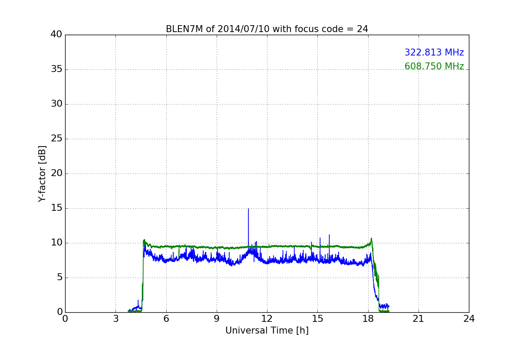The image size is (521, 347).
Task: Click x-axis tick label 12
Action: 267,318
